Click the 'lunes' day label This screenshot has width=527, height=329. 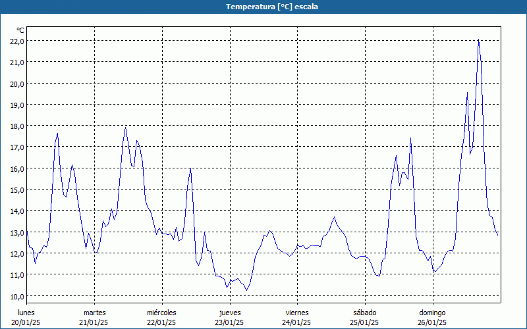point(26,313)
